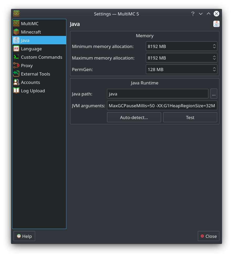The height and width of the screenshot is (257, 233).
Task: Select the Accounts page
Action: tap(39, 82)
